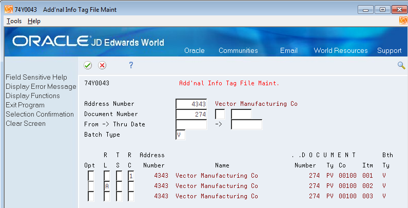
Task: Open the Oracle link in banner
Action: pos(195,50)
